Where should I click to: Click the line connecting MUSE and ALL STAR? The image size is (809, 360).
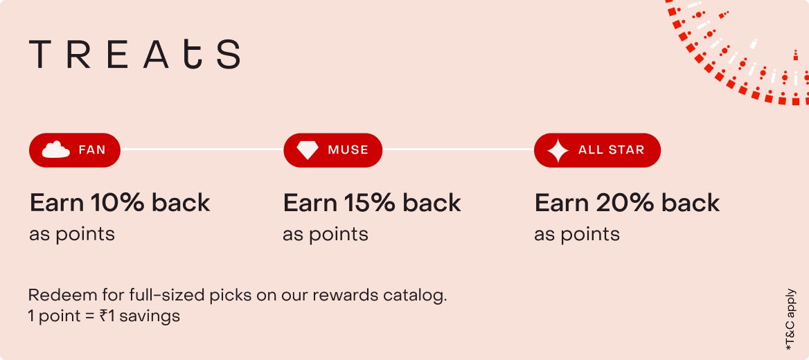tap(458, 150)
